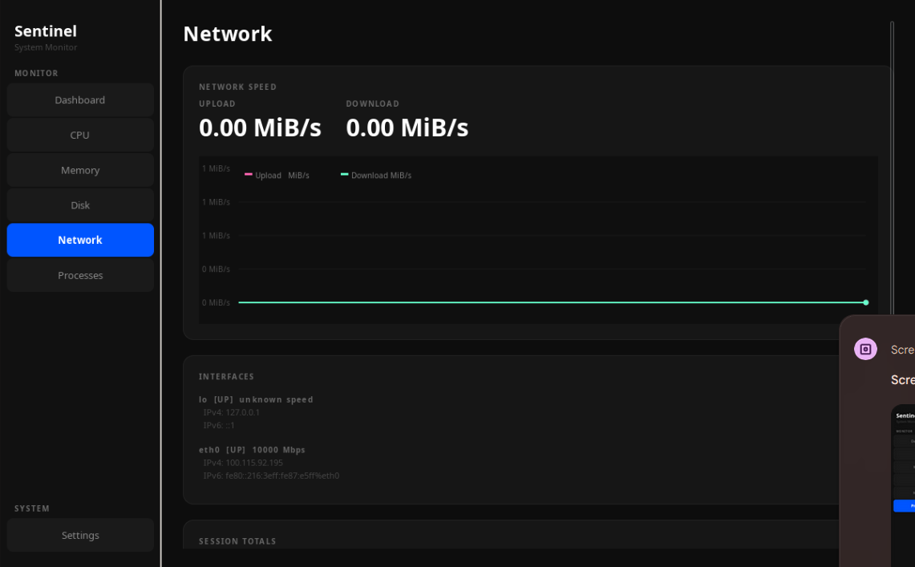The image size is (915, 567).
Task: Click the pink Upload legend swatch
Action: coord(249,175)
